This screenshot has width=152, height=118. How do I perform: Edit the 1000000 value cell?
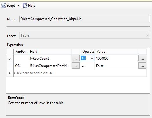click(x=116, y=58)
